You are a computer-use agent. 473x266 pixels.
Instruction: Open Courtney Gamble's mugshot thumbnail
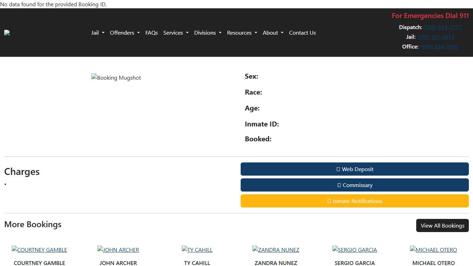(x=39, y=250)
